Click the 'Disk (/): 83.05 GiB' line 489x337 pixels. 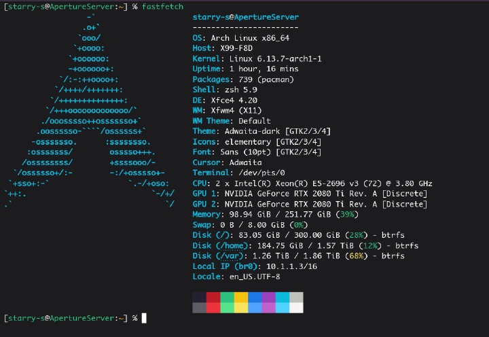pyautogui.click(x=298, y=235)
